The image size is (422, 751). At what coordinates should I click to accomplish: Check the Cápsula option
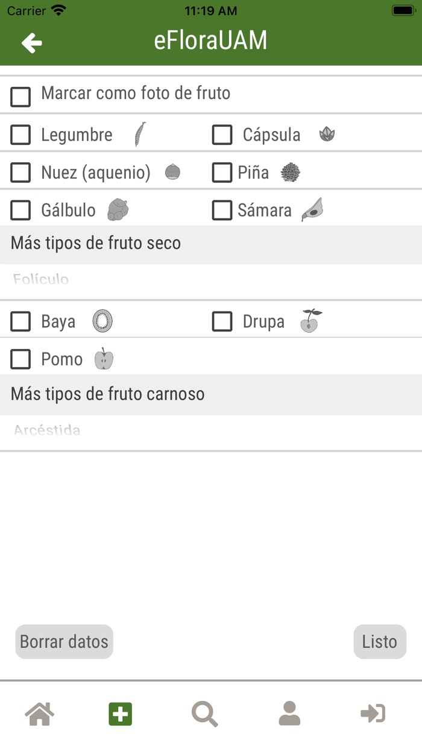pyautogui.click(x=222, y=134)
